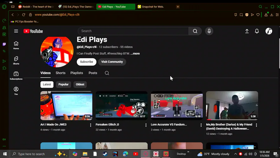Screen dimensions: 280x158
Task: Search within the channel using the magnifier
Action: click(107, 73)
